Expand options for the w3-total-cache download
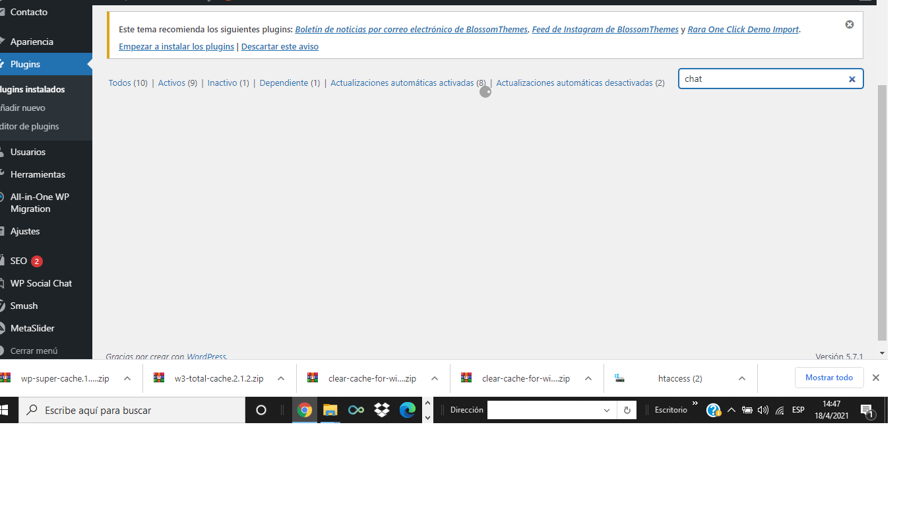The width and height of the screenshot is (901, 507). point(281,378)
